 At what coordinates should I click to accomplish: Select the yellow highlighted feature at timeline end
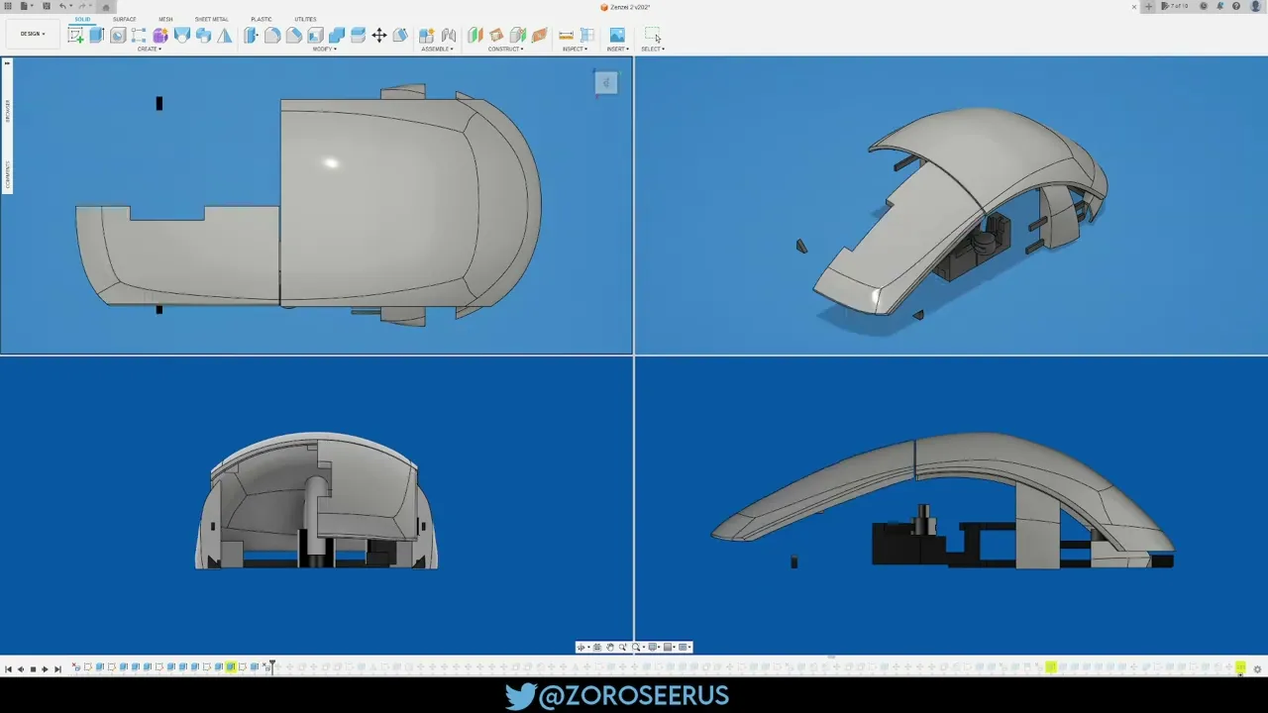(1241, 667)
